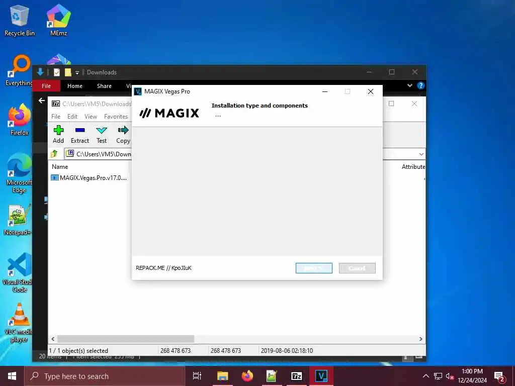Viewport: 515px width, 386px height.
Task: Click the left scroll arrow in 7-Zip
Action: [x=53, y=339]
